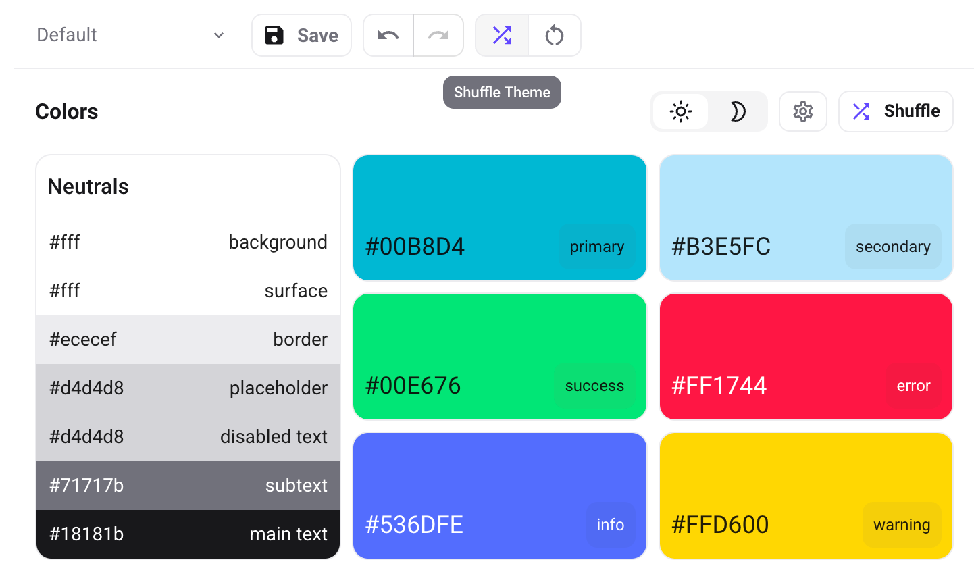The width and height of the screenshot is (974, 566).
Task: Click the info color label tag
Action: [x=610, y=525]
